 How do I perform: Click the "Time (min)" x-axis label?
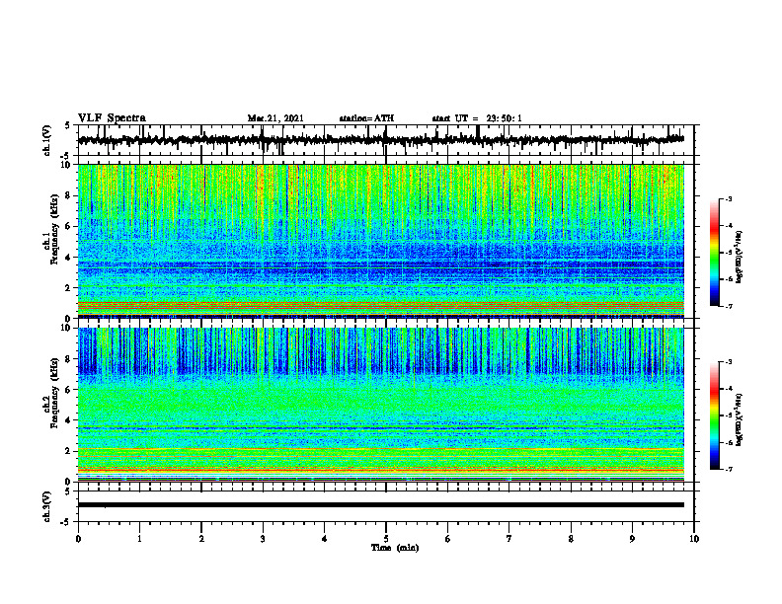pyautogui.click(x=395, y=548)
